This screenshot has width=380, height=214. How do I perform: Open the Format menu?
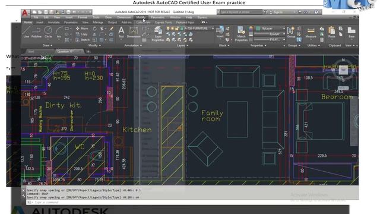(x=83, y=17)
